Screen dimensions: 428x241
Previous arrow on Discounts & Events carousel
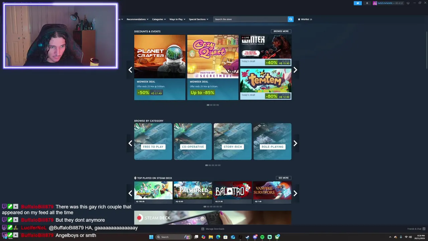pos(130,70)
